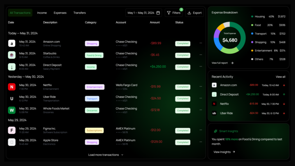Click the Uber Ride U icon in table

pyautogui.click(x=11, y=99)
